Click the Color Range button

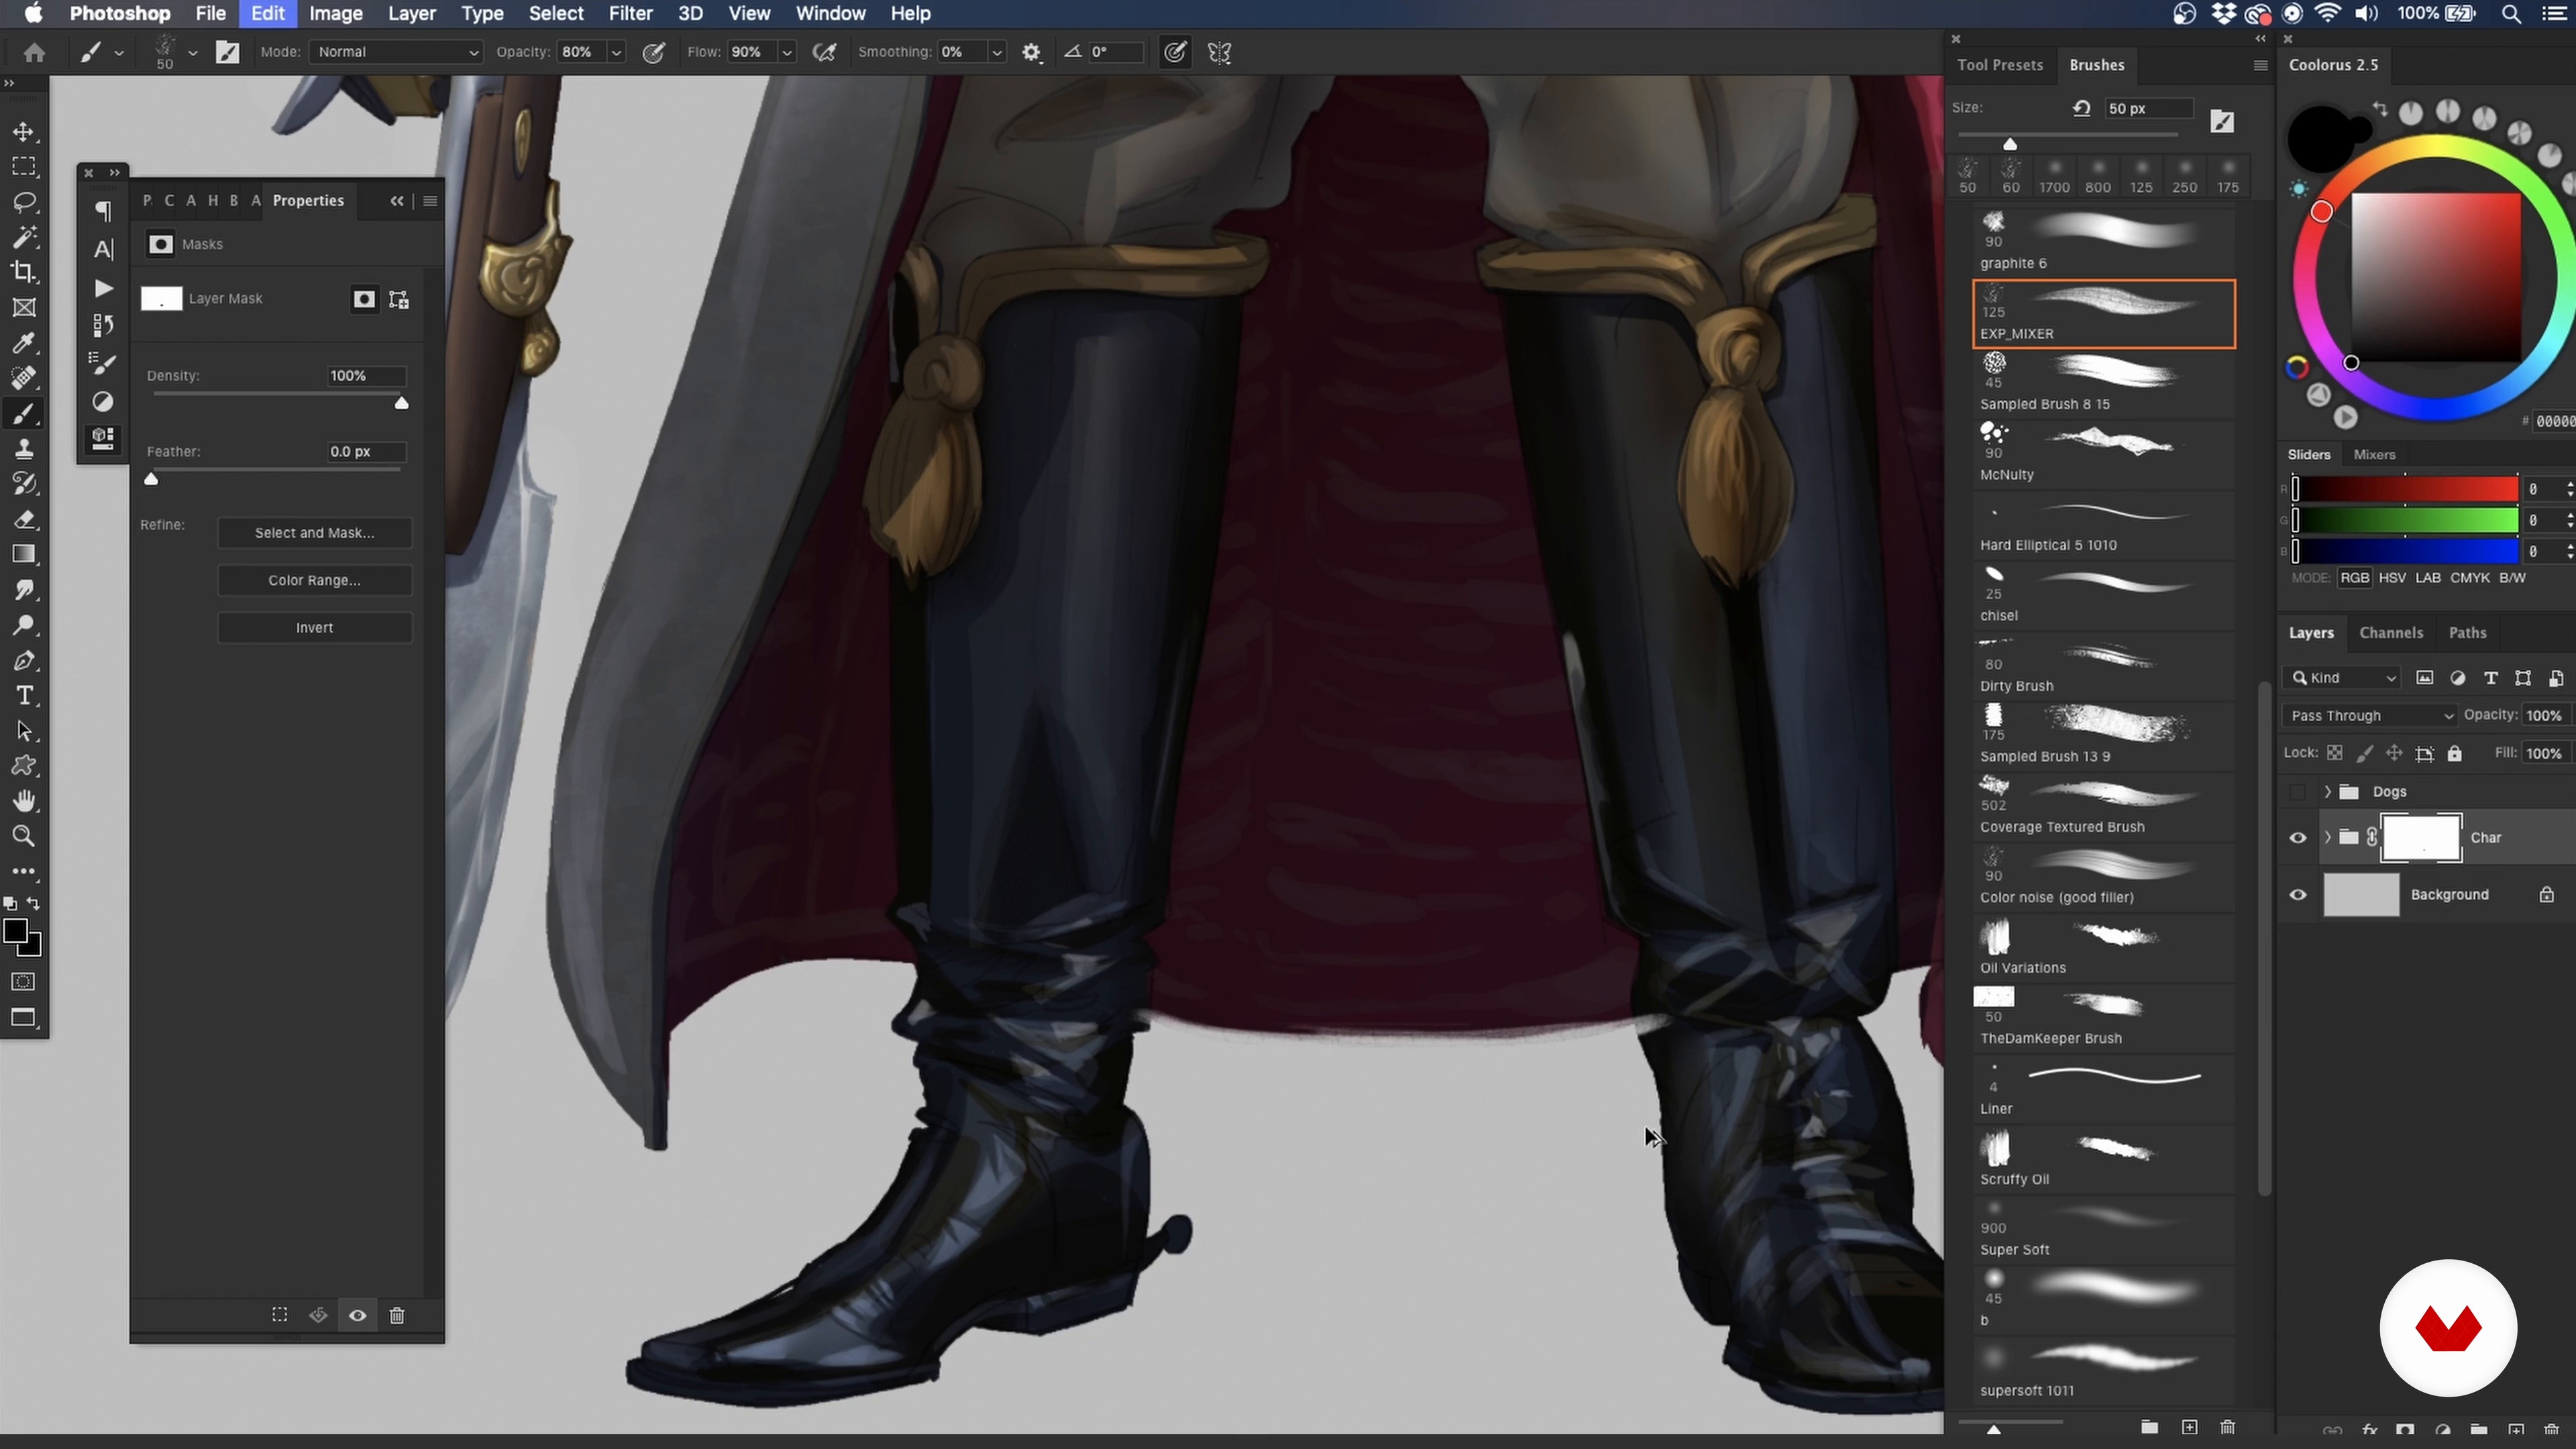point(315,580)
